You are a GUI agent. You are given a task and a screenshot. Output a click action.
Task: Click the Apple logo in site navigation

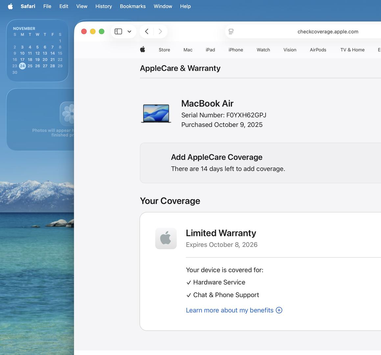click(x=143, y=50)
